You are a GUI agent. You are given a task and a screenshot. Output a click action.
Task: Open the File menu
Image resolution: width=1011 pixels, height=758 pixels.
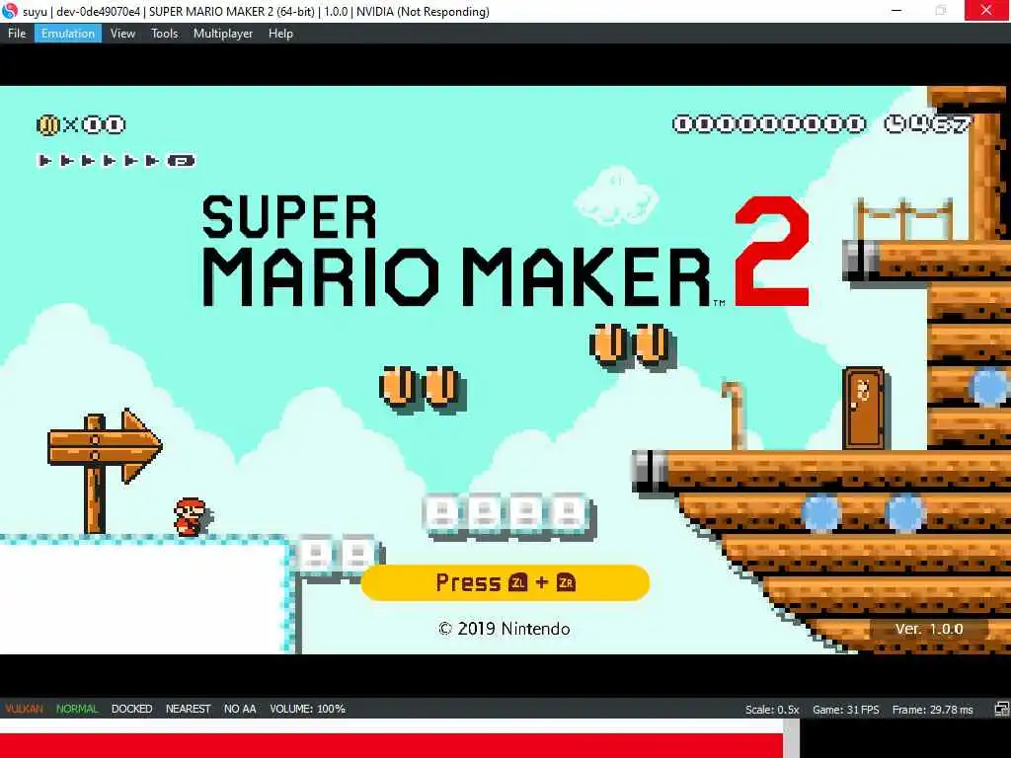pyautogui.click(x=17, y=34)
